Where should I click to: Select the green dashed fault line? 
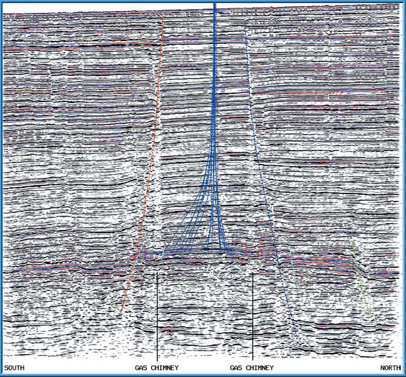tap(361, 279)
